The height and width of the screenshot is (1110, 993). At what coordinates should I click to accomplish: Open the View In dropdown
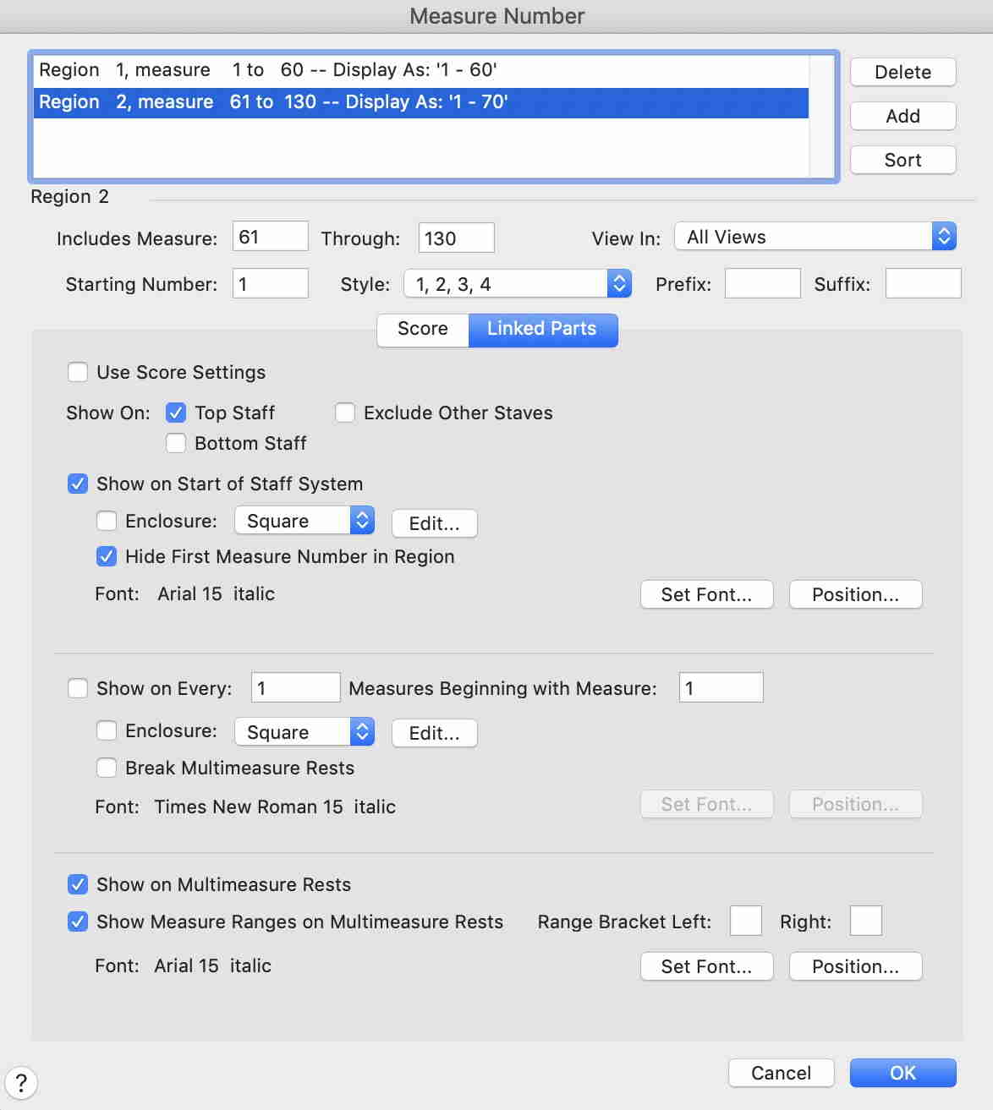[x=815, y=237]
